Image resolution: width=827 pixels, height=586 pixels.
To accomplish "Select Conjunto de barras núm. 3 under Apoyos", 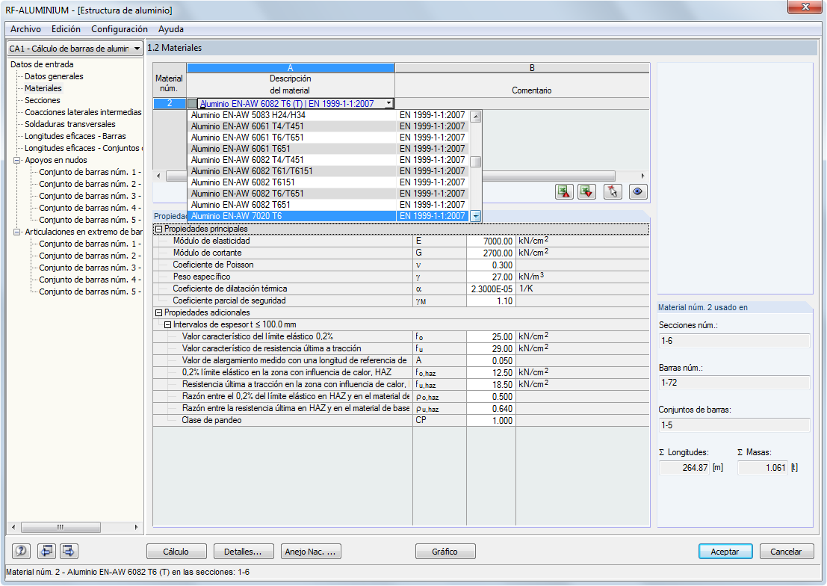I will coord(89,196).
